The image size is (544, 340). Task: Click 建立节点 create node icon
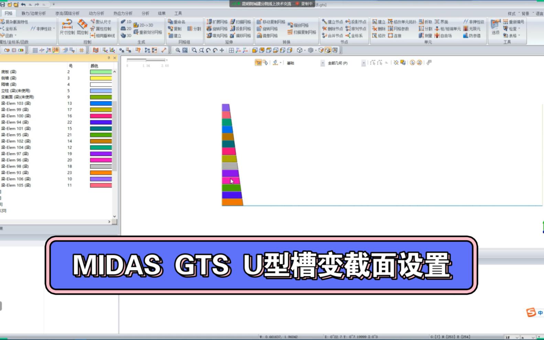click(x=324, y=22)
